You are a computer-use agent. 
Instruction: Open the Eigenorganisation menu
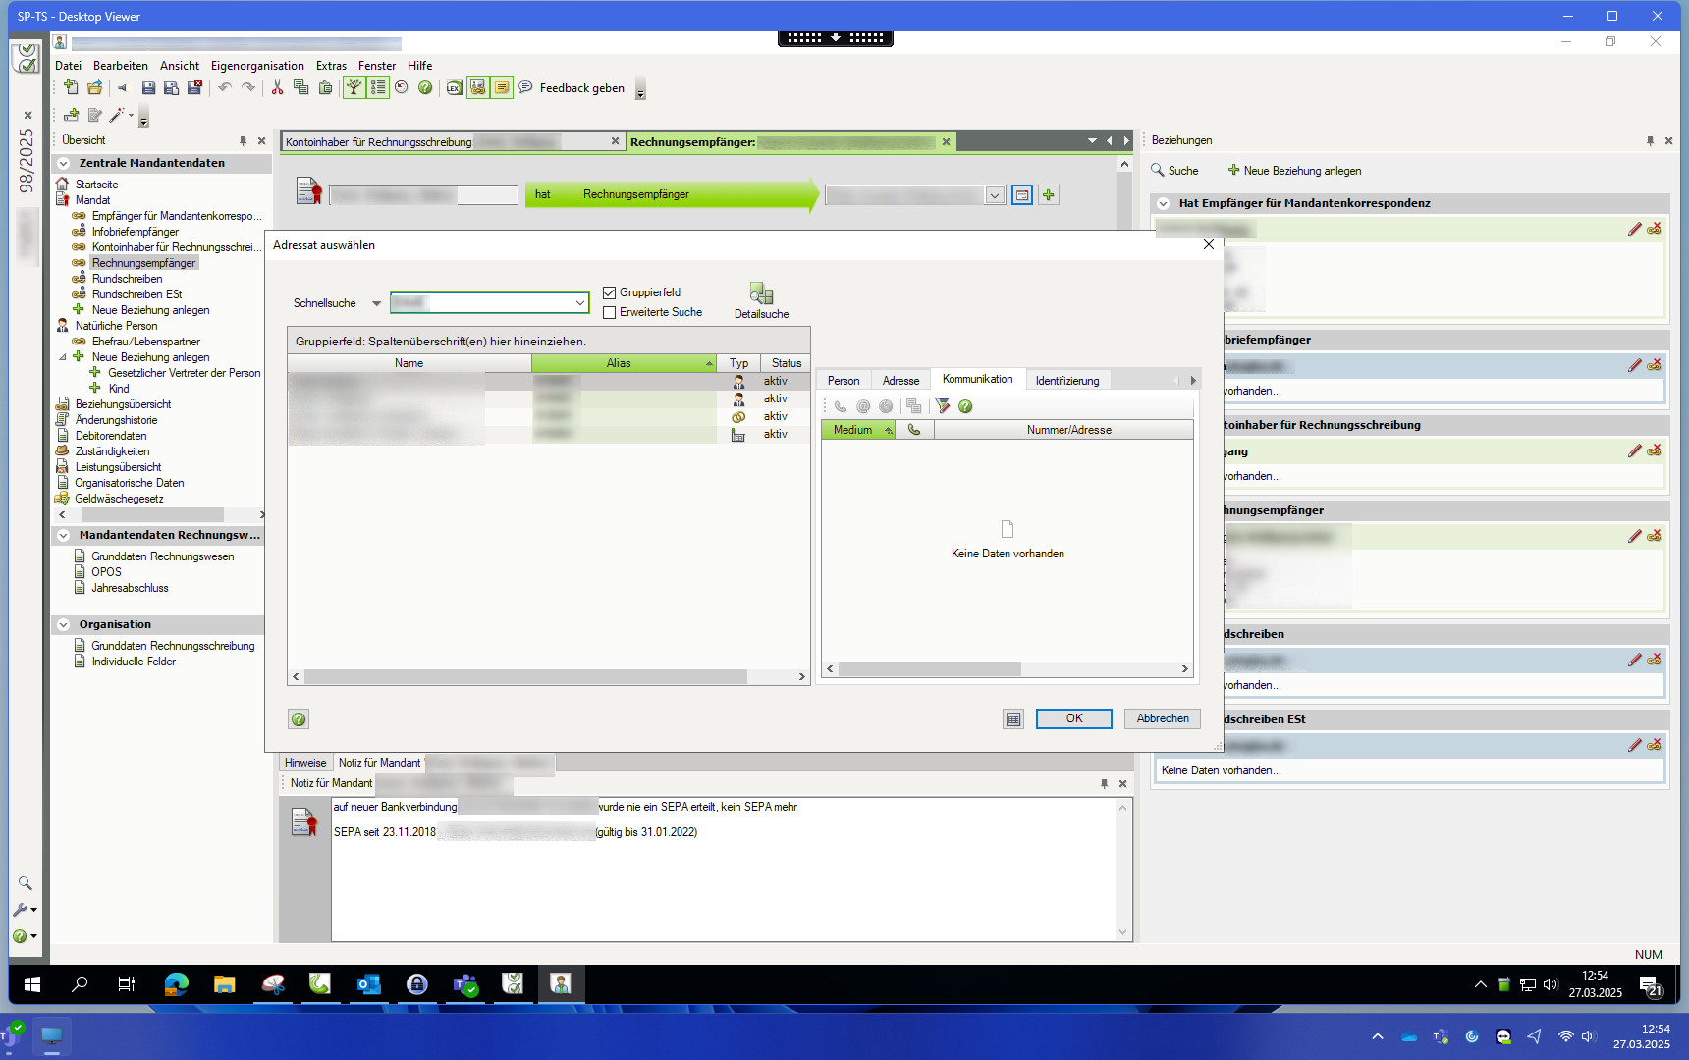[257, 66]
